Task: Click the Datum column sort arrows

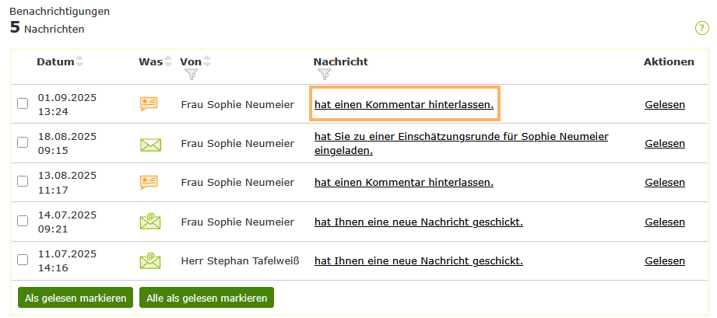Action: tap(79, 61)
